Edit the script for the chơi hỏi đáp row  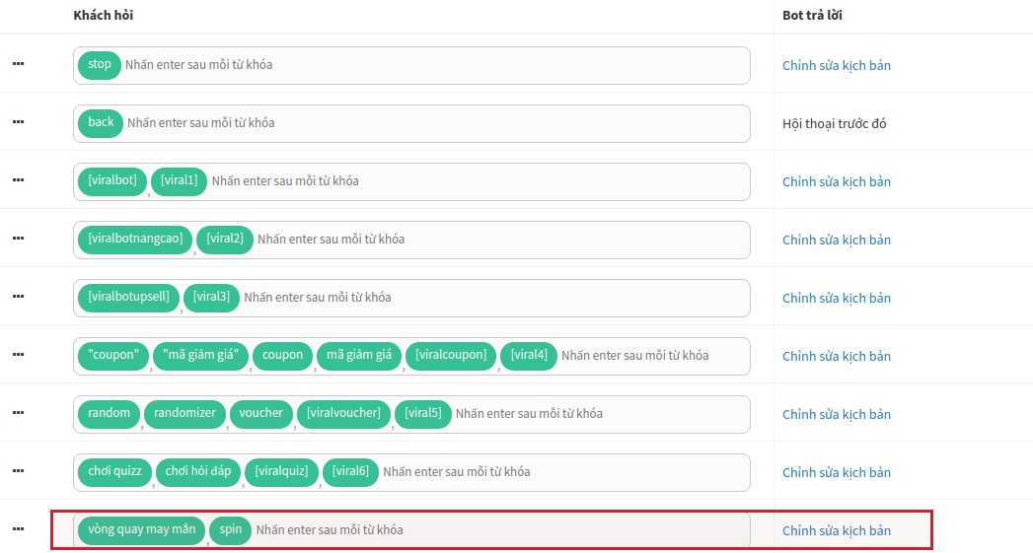point(836,473)
